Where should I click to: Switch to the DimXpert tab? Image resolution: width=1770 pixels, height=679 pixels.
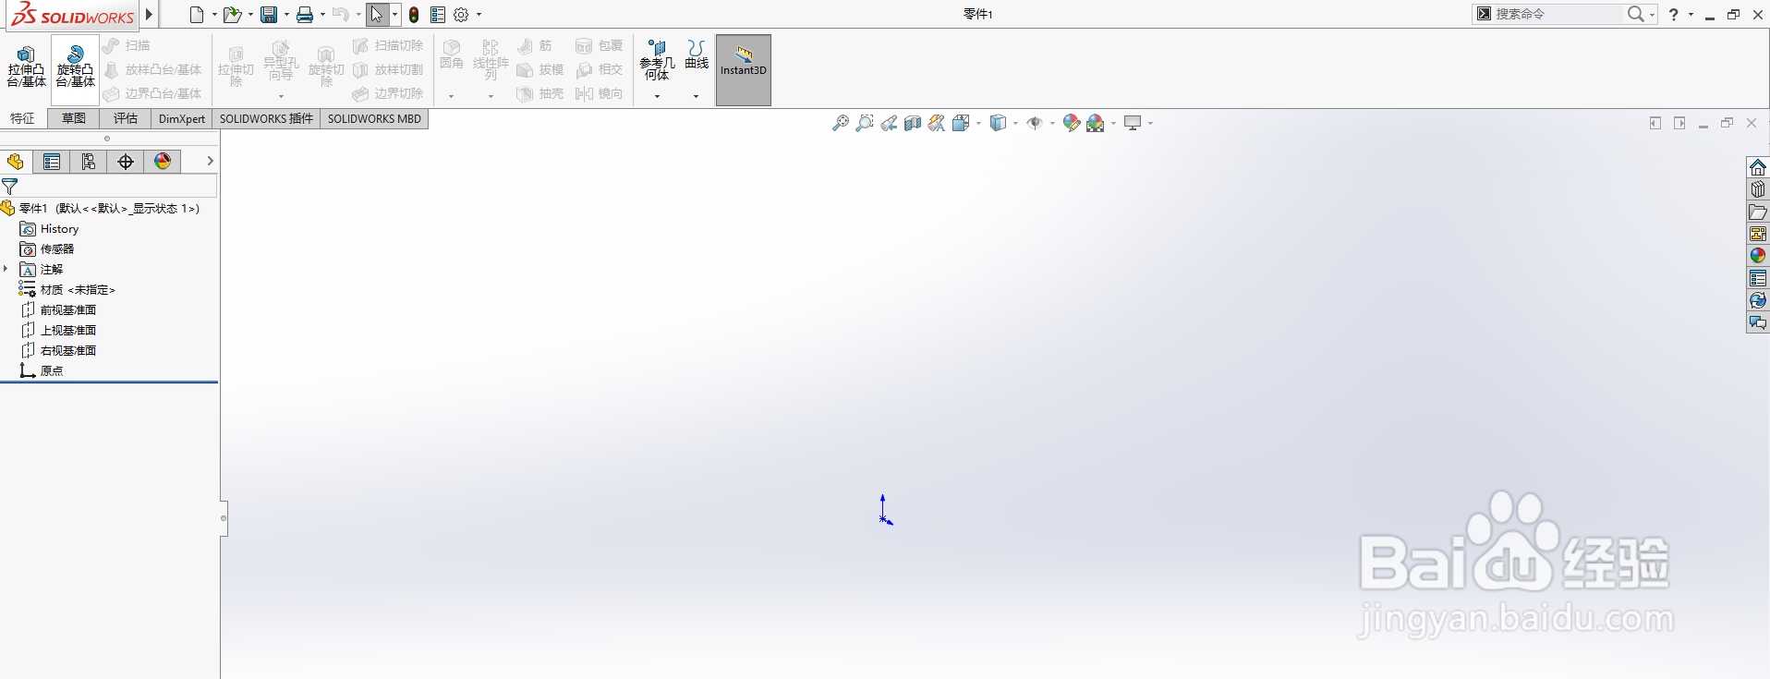182,118
